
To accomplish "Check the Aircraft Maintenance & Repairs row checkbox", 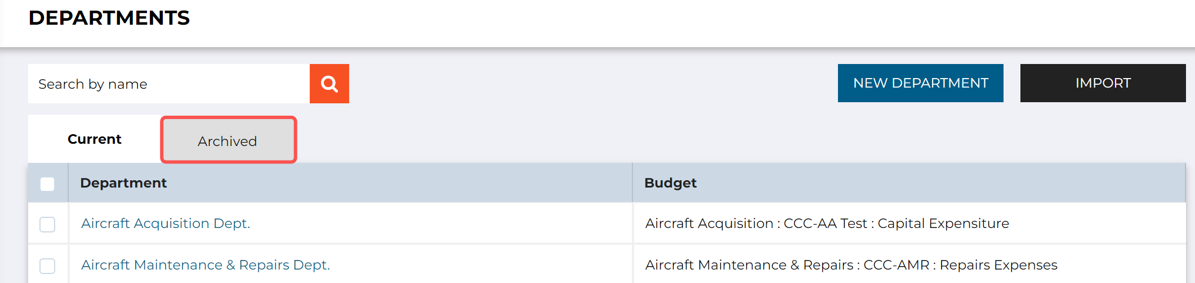I will pos(47,266).
